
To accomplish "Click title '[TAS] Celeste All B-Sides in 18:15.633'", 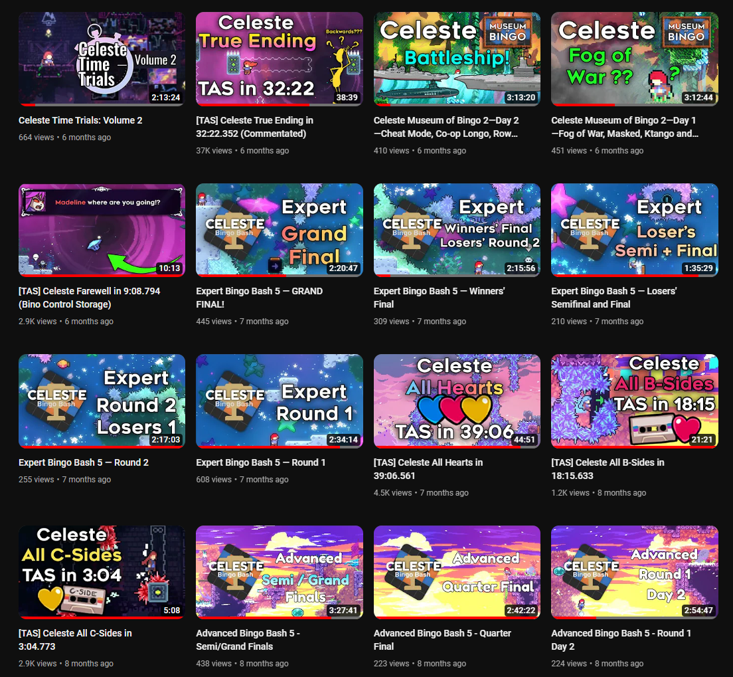I will point(608,469).
